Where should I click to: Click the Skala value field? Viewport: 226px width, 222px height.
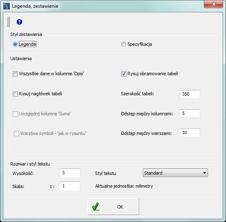tap(70, 186)
